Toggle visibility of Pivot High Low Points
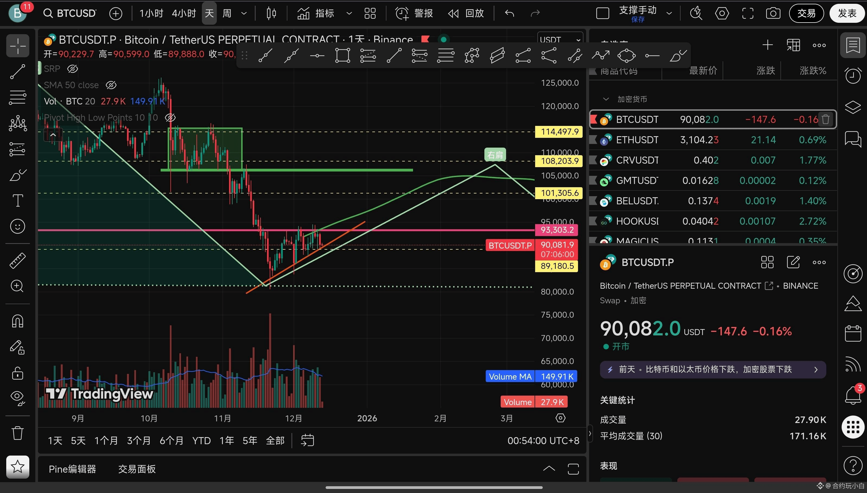867x493 pixels. (170, 118)
